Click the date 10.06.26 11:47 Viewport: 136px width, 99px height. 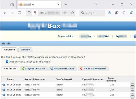tap(14, 85)
